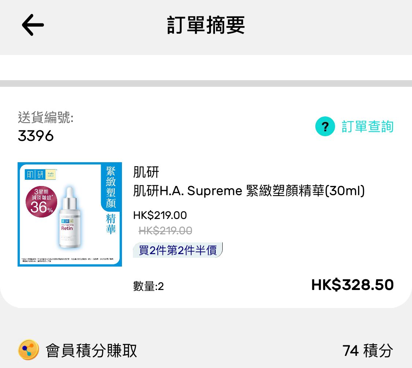Tap the left navigation arrow icon
The height and width of the screenshot is (368, 412).
click(x=32, y=25)
